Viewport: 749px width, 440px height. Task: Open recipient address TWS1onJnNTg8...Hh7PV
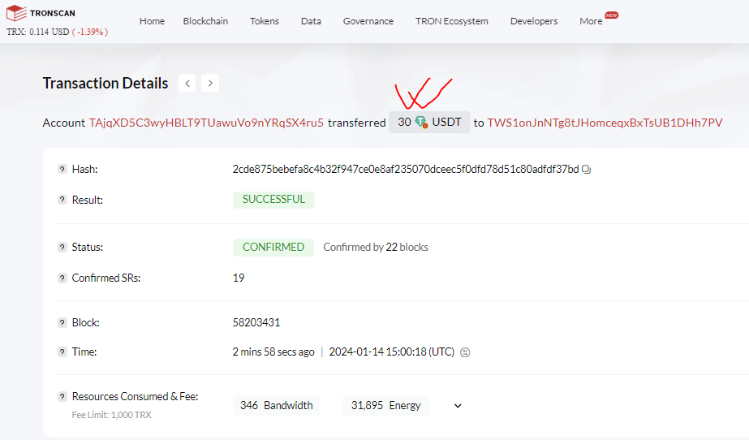click(605, 123)
